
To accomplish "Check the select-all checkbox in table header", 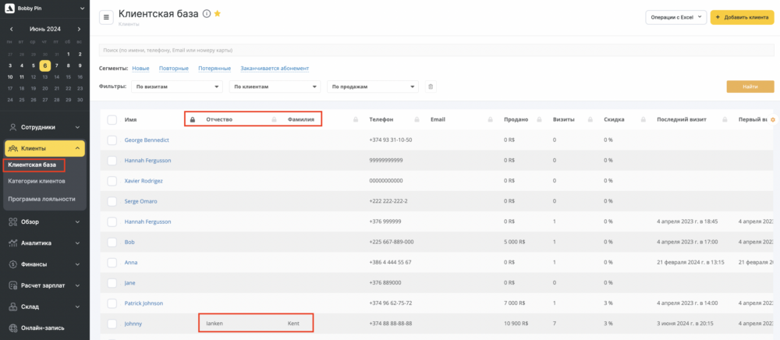I will pyautogui.click(x=112, y=120).
